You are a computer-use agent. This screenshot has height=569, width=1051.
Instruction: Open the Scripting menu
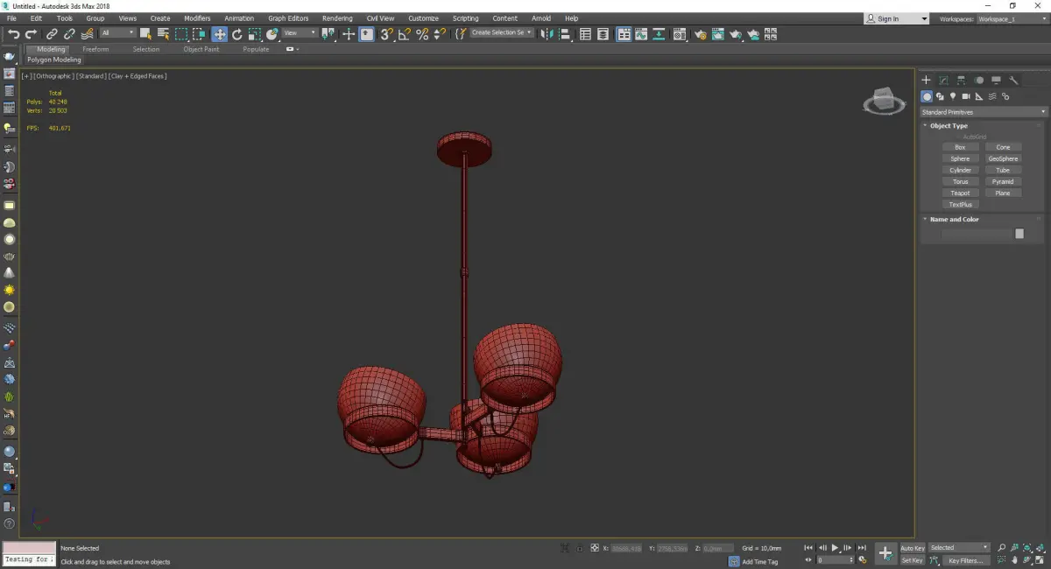click(466, 18)
